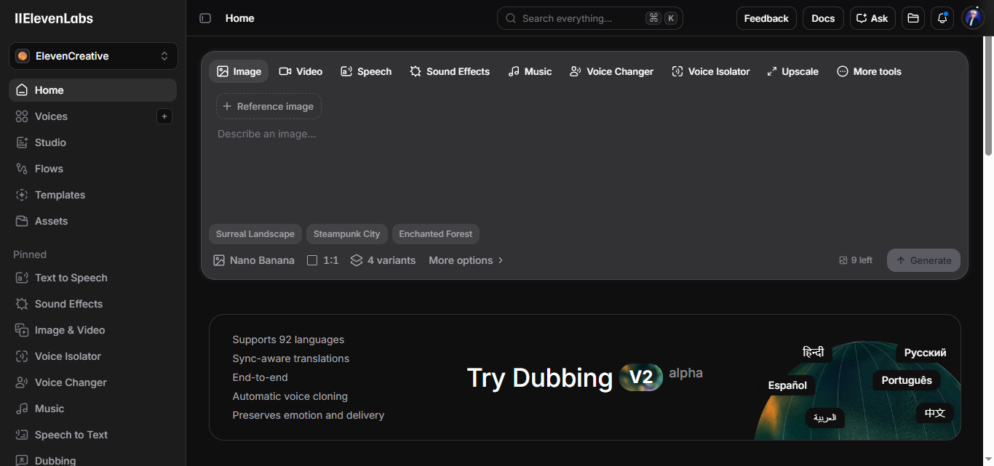Open the Nano Banana model selector
994x466 pixels.
pyautogui.click(x=254, y=260)
